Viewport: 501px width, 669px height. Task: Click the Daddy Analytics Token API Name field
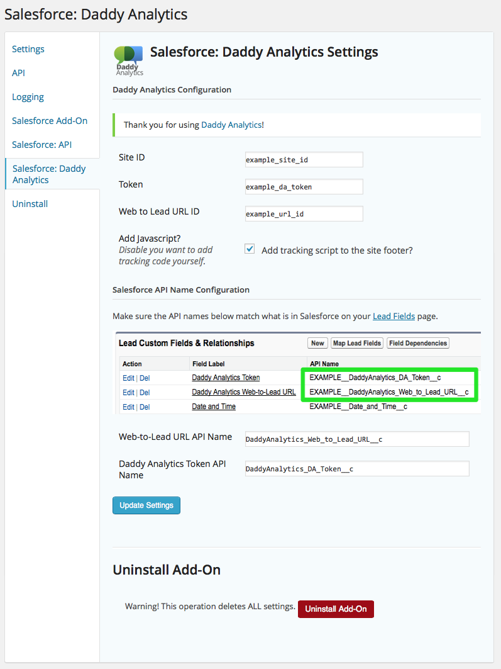[x=356, y=469]
